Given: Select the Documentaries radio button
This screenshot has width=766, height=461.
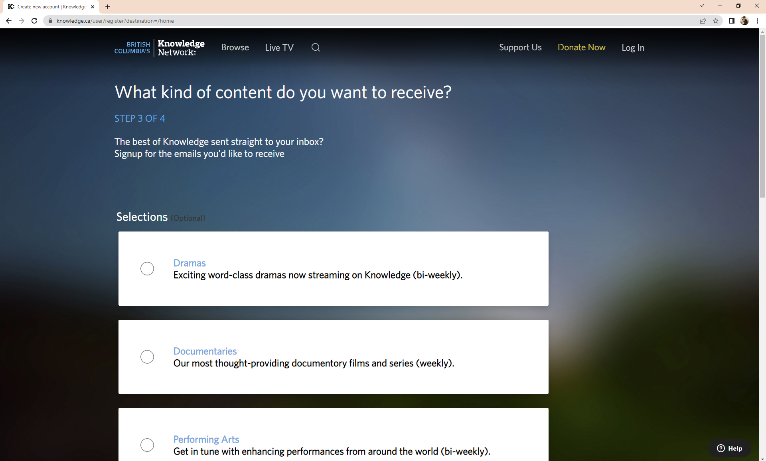Looking at the screenshot, I should point(147,357).
